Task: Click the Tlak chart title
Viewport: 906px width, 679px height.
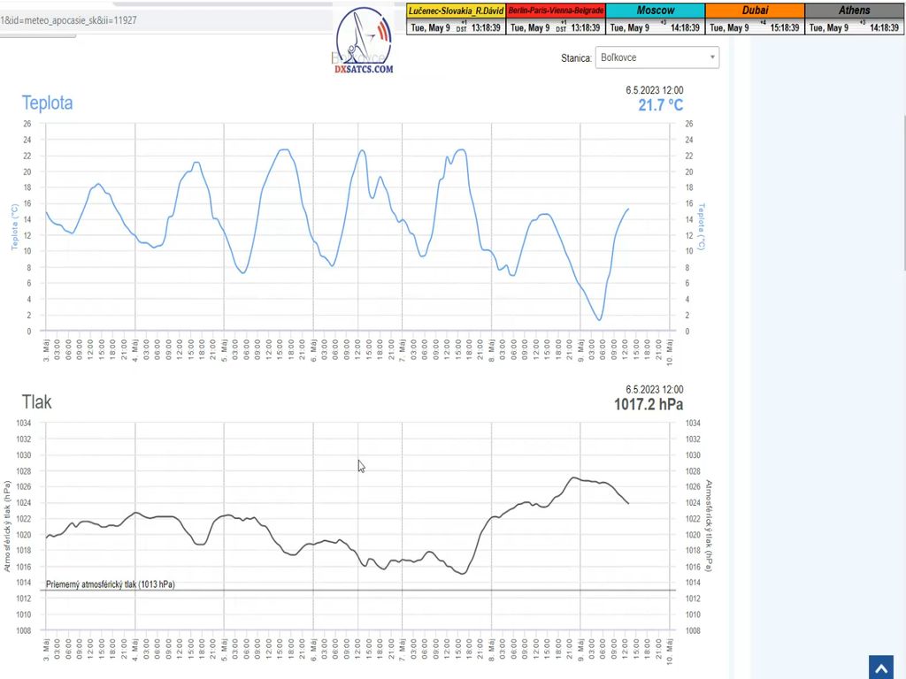Action: click(37, 402)
